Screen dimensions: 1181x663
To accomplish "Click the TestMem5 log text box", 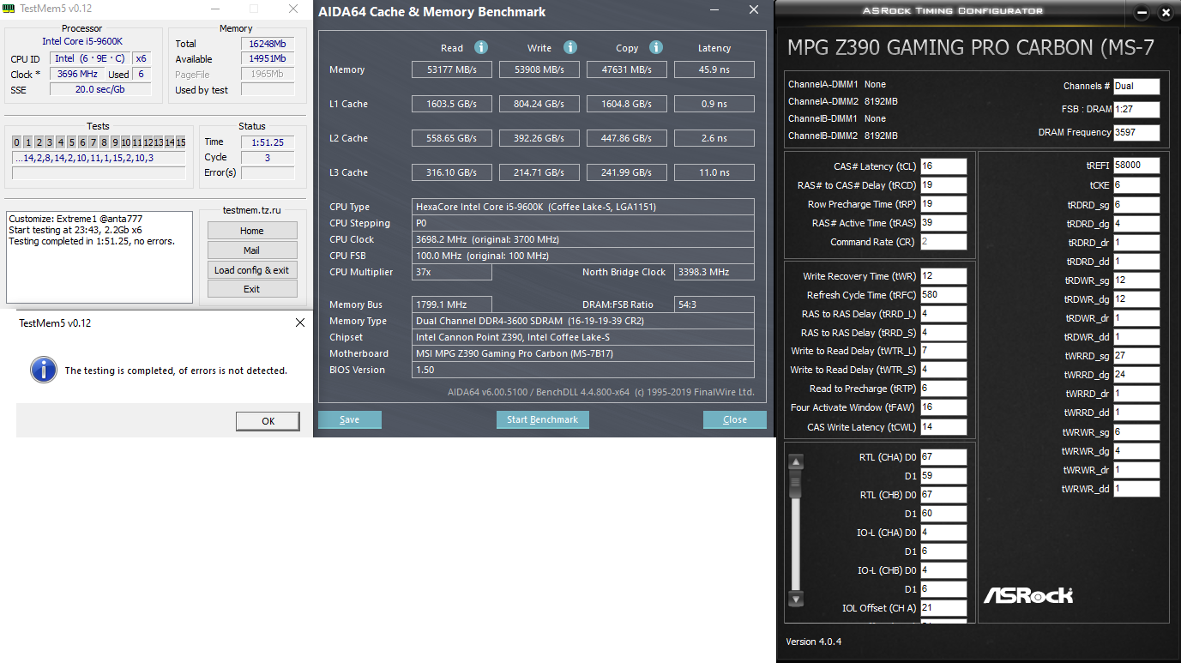I will pos(99,257).
